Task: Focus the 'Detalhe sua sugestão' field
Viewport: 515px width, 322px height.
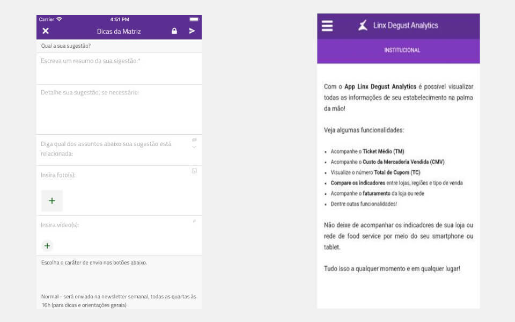Action: [119, 109]
